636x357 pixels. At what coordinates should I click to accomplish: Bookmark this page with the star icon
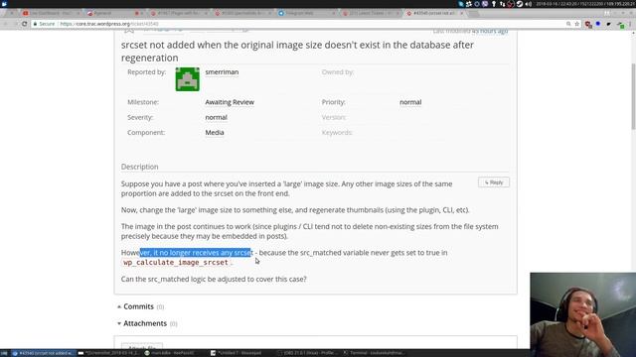(577, 24)
